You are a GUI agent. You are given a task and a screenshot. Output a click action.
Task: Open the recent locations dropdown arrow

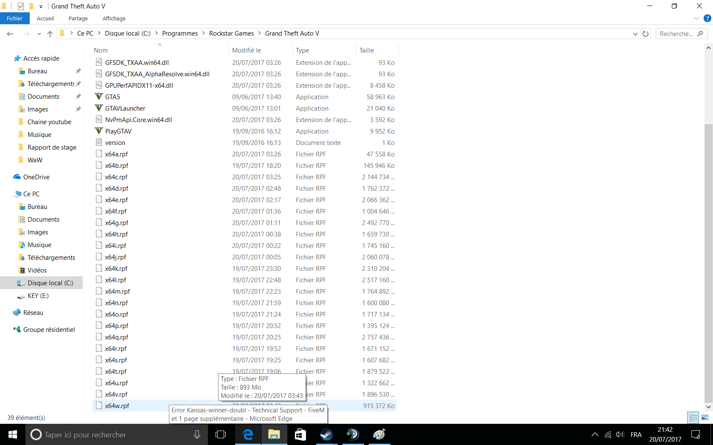[39, 34]
